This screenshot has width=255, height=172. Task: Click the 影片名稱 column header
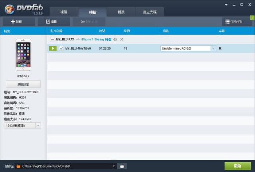click(x=56, y=31)
